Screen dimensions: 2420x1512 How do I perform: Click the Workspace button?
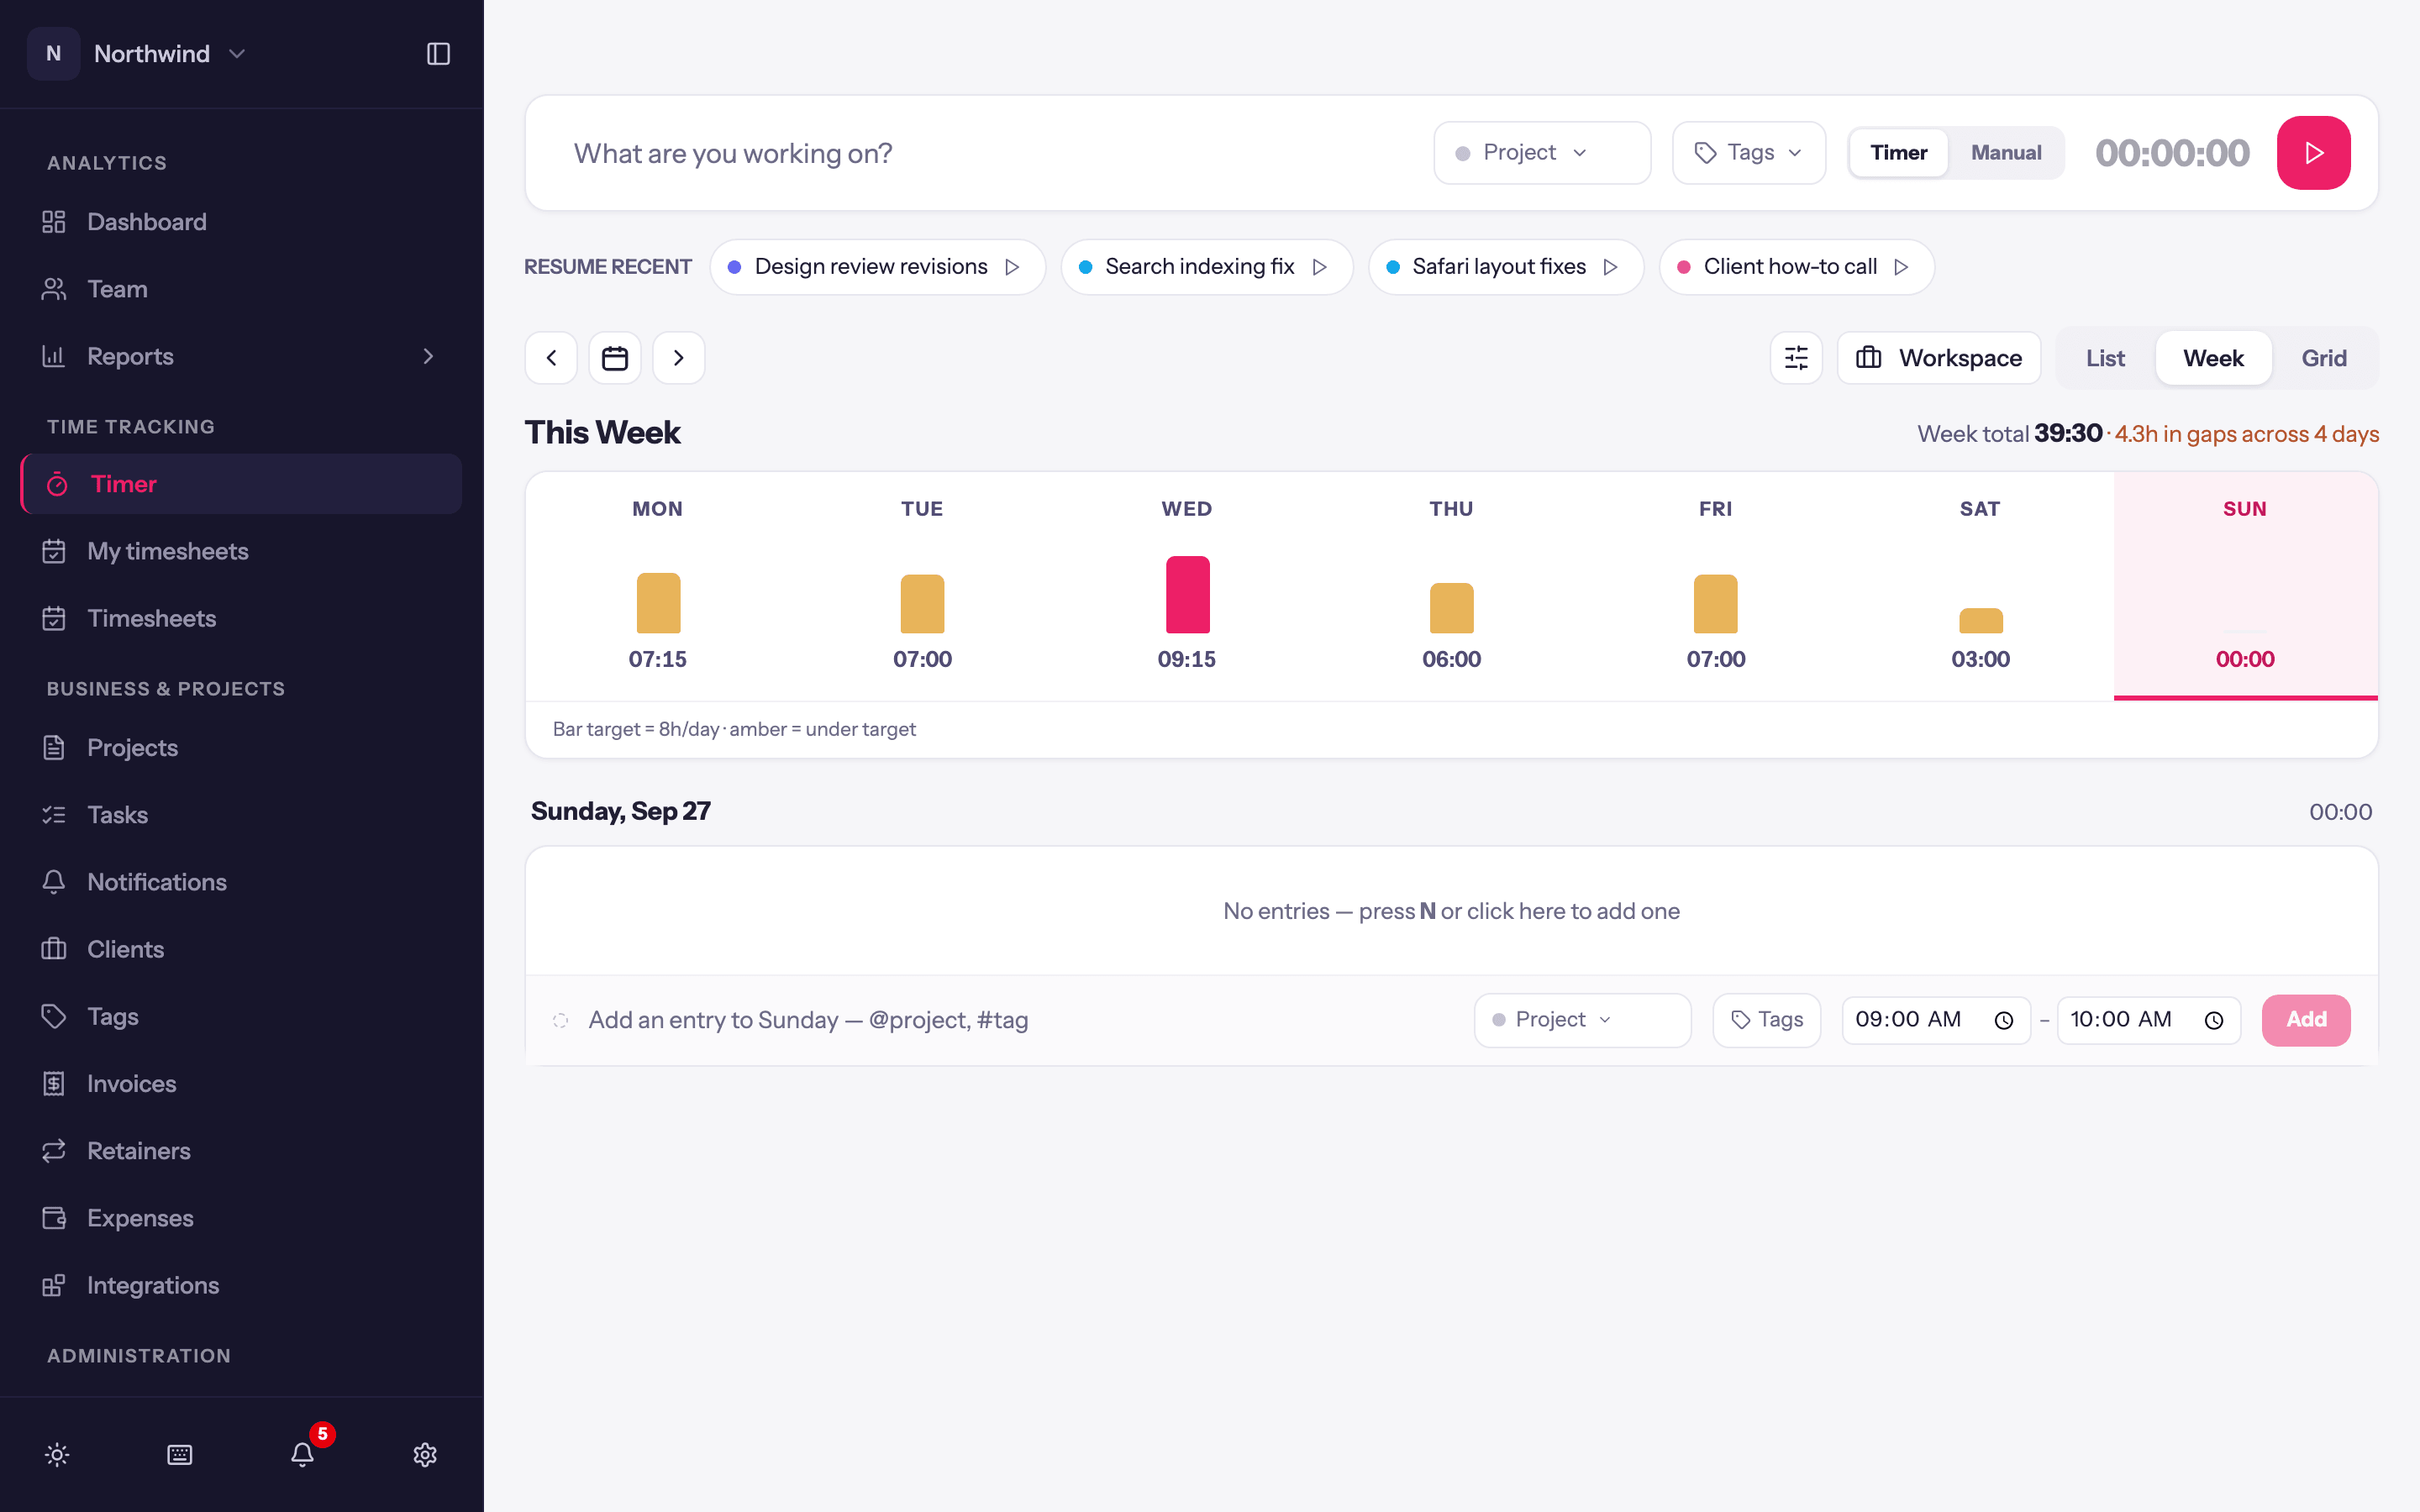click(x=1938, y=358)
